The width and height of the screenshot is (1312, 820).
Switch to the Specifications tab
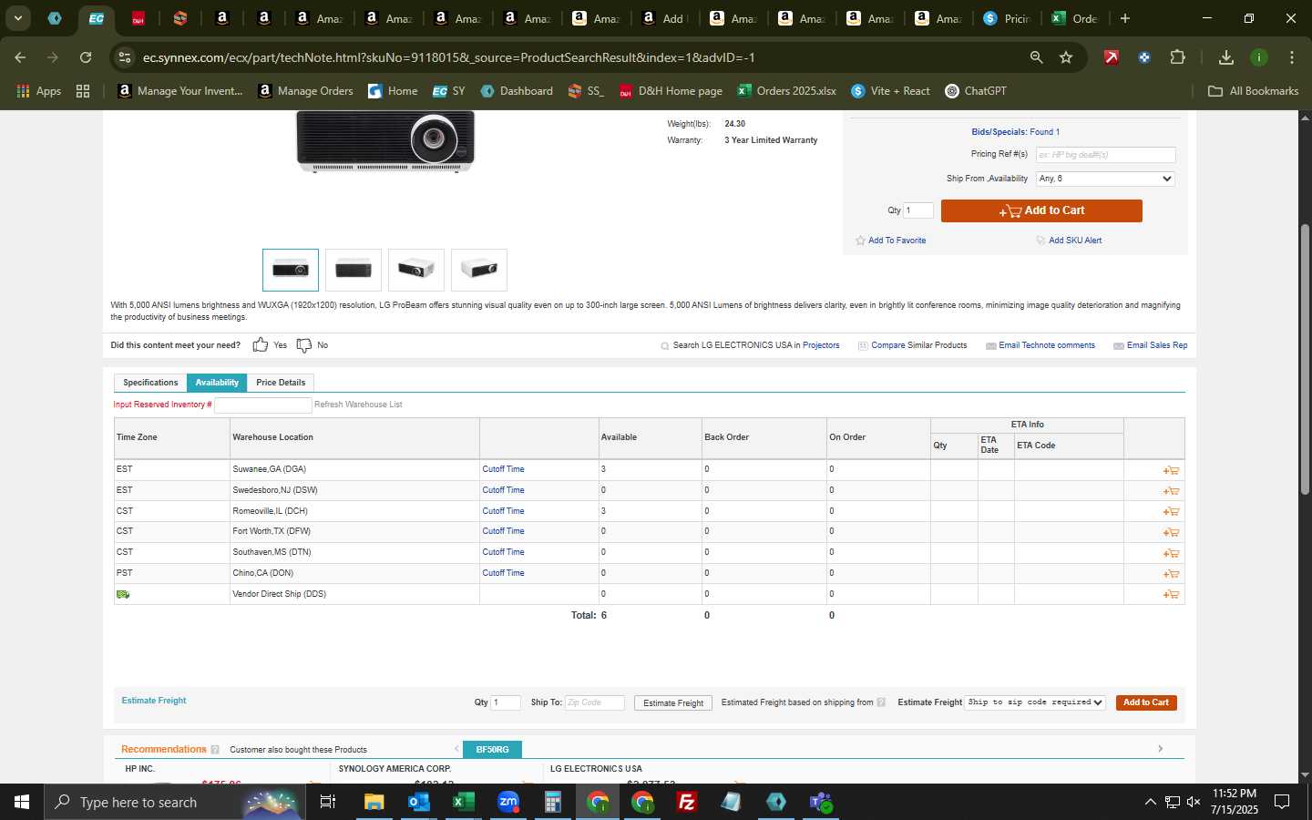(x=150, y=383)
